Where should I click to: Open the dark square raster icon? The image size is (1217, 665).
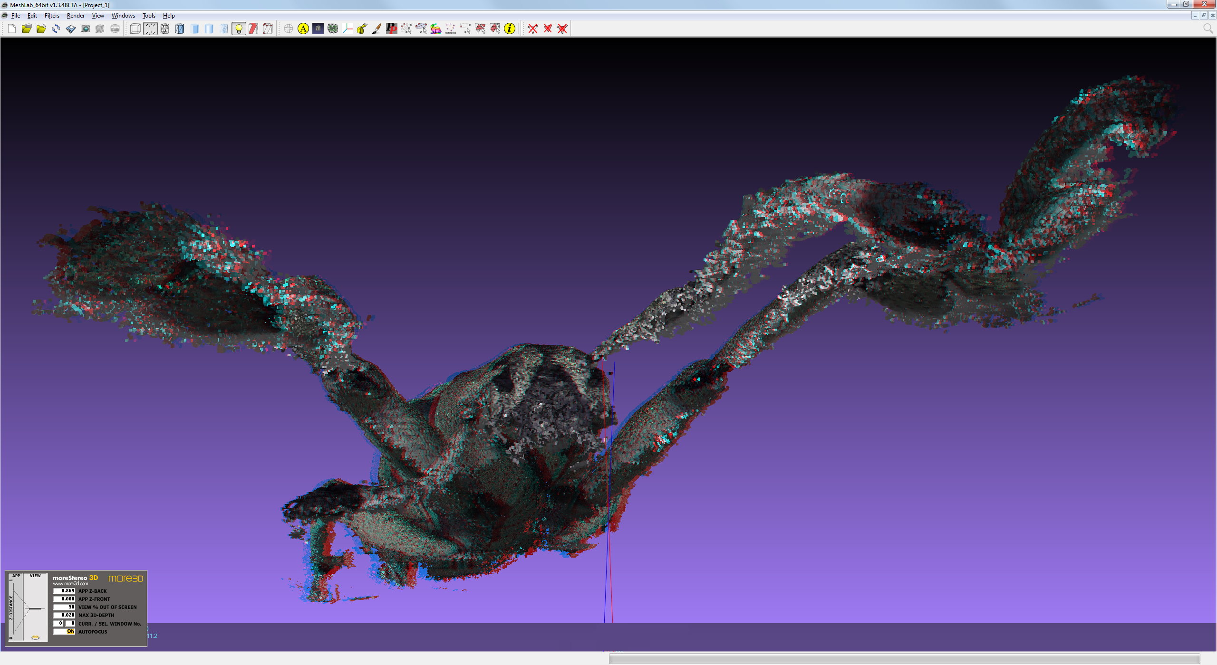pos(318,29)
